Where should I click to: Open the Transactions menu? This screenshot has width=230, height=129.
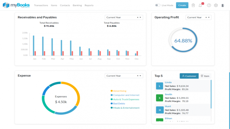[41, 5]
